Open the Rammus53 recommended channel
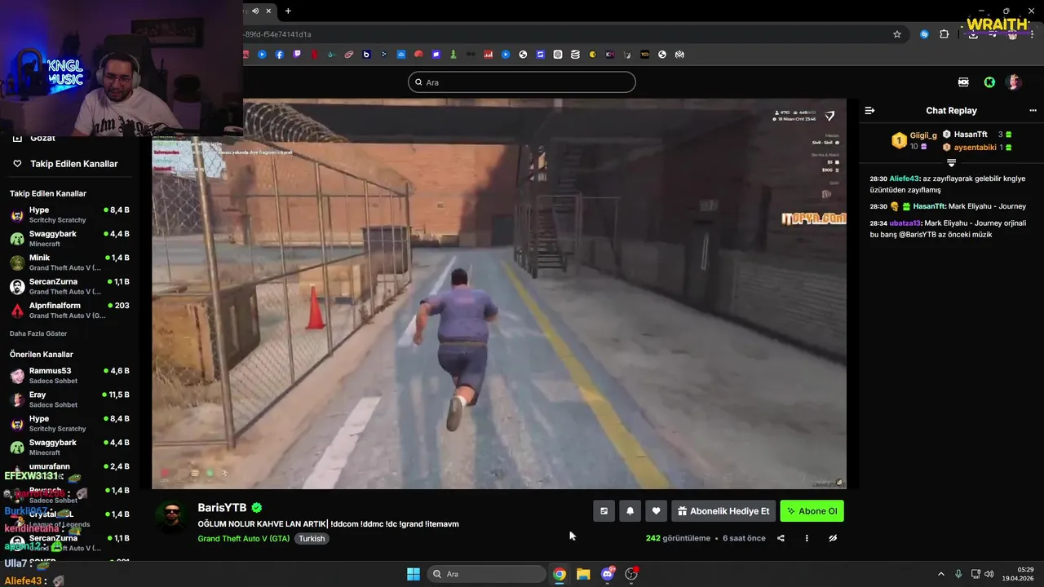Viewport: 1044px width, 587px height. (69, 376)
